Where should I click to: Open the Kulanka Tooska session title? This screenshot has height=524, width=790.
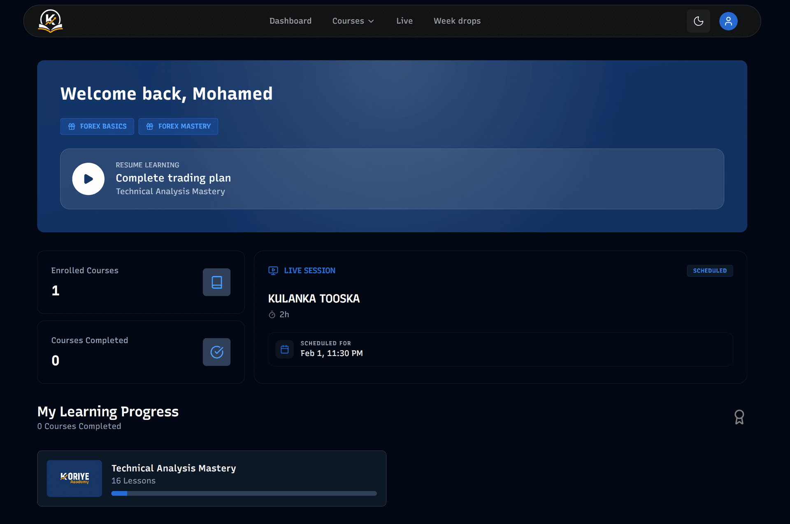point(314,299)
